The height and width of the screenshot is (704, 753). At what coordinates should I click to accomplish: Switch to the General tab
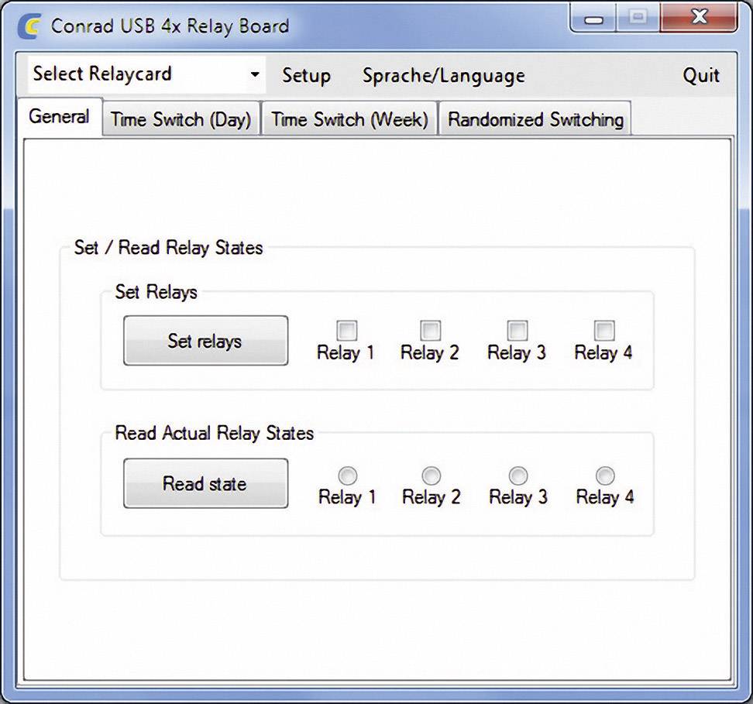coord(59,118)
